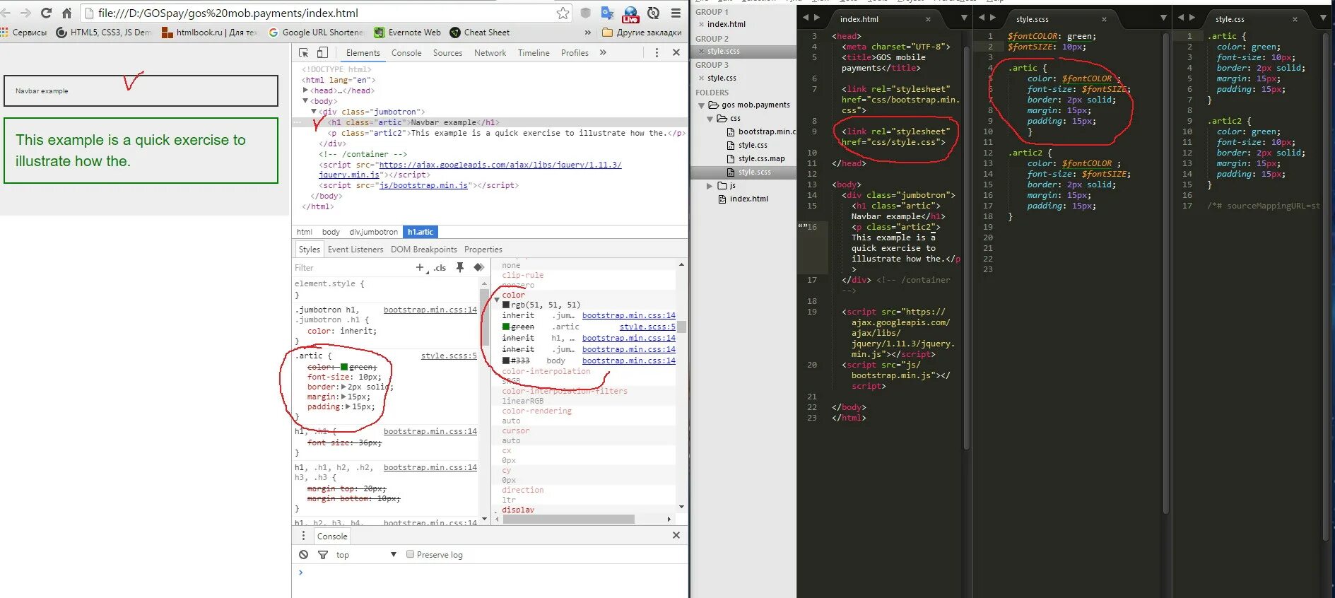Screen dimensions: 1335x598
Task: Click rgb(51, 51, 51) computed color swatch
Action: (x=506, y=305)
